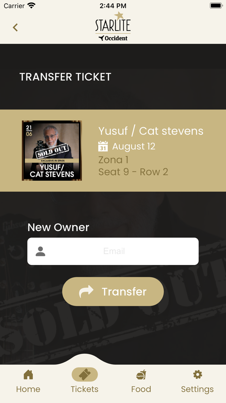
Task: Focus the New Owner Email field
Action: point(113,251)
